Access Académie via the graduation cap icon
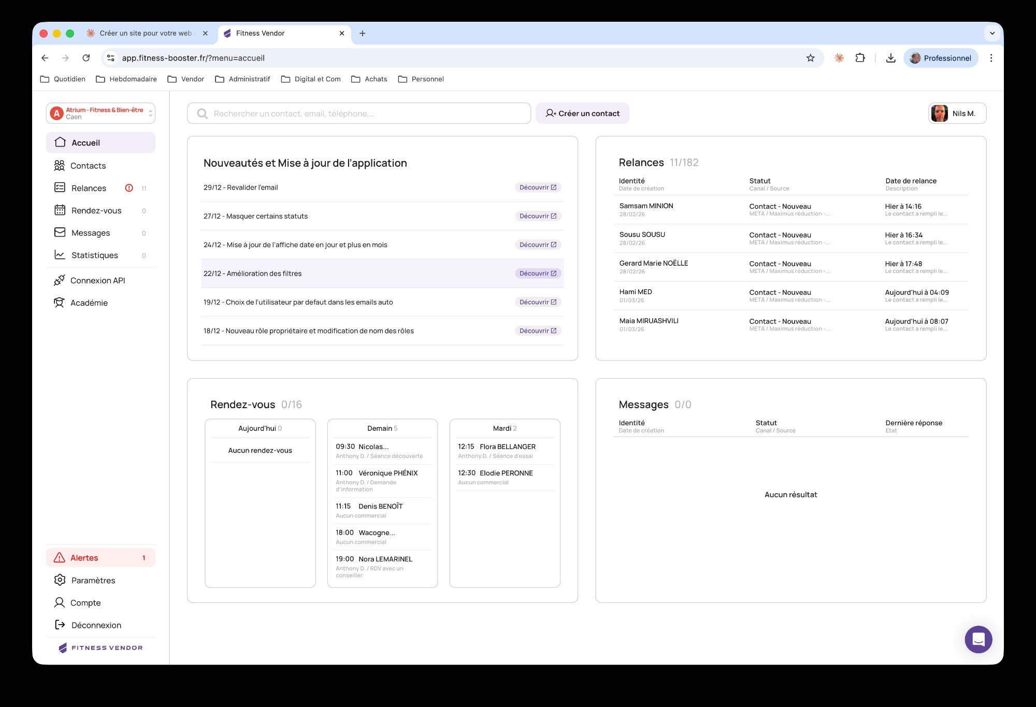 tap(60, 302)
